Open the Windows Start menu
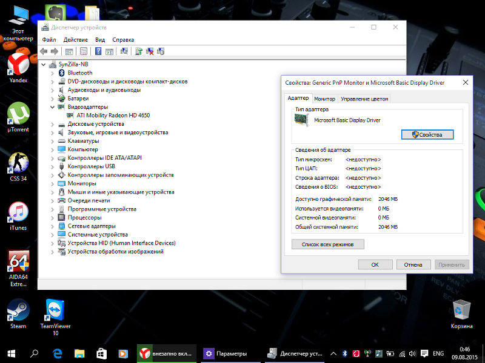Screen dimensions: 485x363 12,354
